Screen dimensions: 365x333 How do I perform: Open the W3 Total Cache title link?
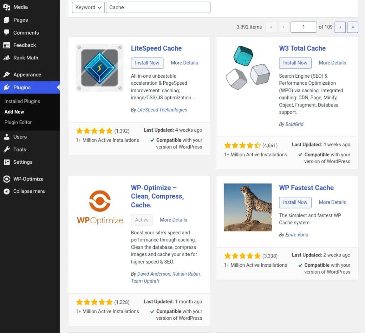tap(302, 48)
